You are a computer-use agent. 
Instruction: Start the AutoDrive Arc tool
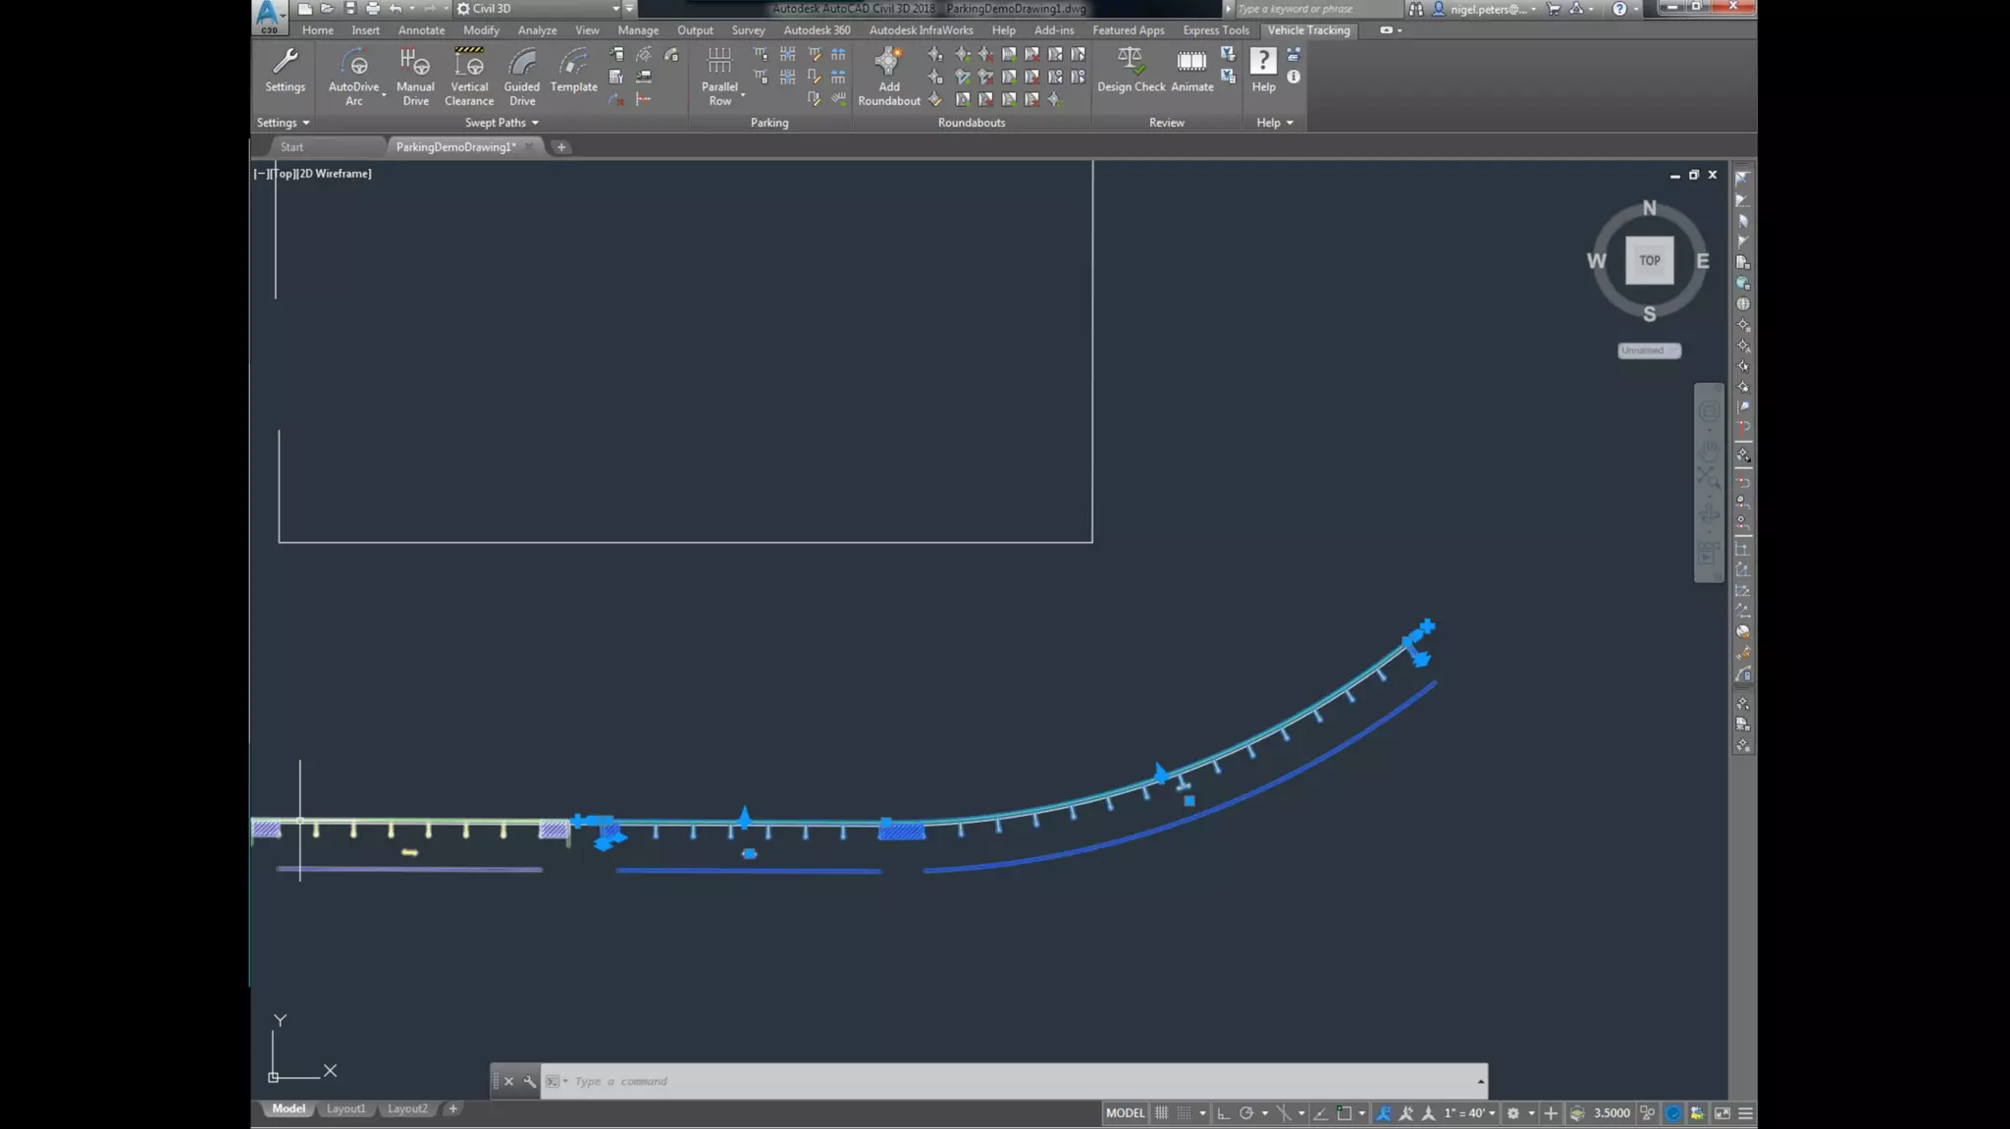pos(353,77)
